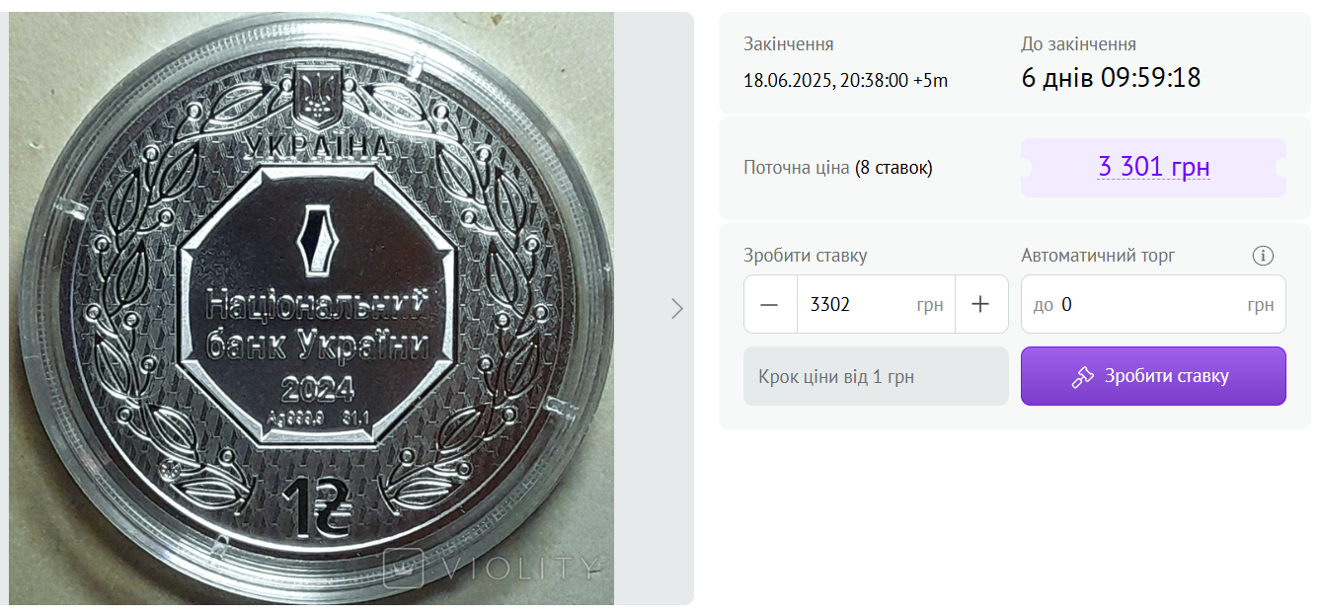This screenshot has height=614, width=1320.
Task: Increase the bid with the plus button
Action: (980, 304)
